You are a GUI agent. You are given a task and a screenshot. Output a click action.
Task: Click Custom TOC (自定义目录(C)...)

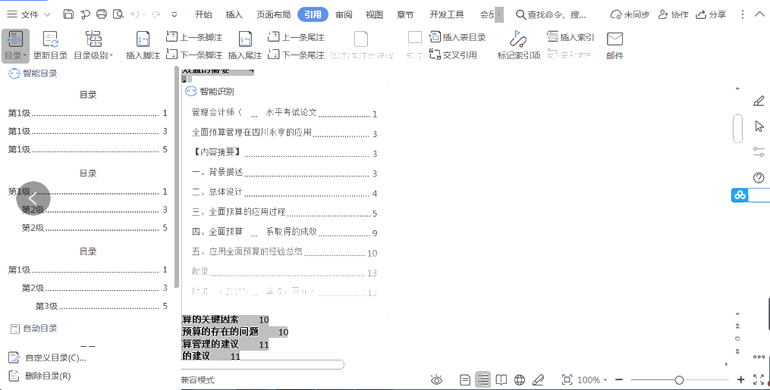[48, 357]
